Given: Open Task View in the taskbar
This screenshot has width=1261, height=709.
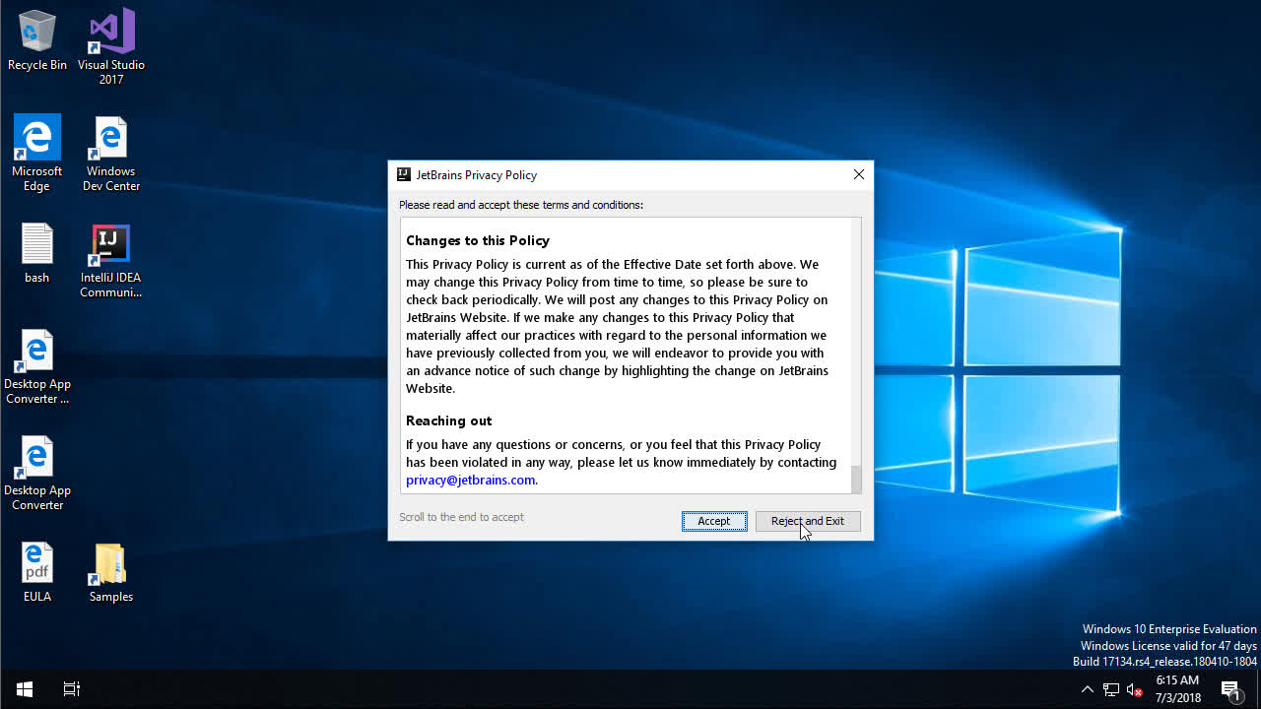Looking at the screenshot, I should (x=72, y=689).
